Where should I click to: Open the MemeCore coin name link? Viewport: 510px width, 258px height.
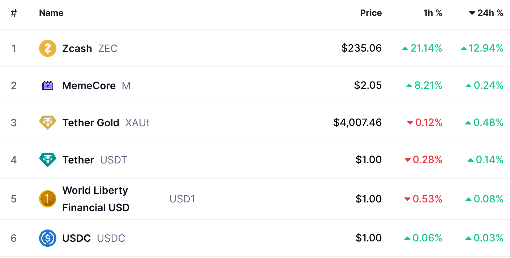click(89, 86)
